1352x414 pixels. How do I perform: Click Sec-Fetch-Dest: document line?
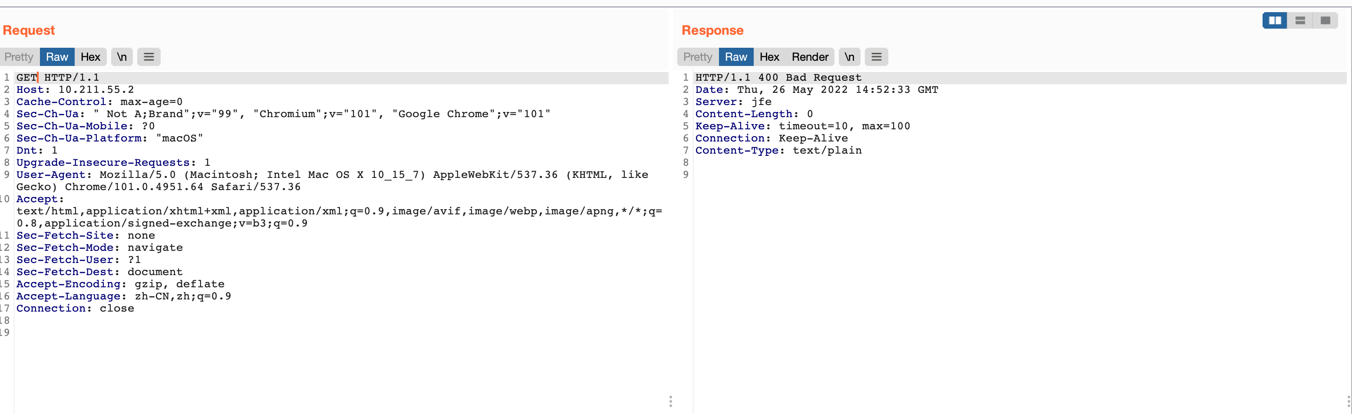100,272
